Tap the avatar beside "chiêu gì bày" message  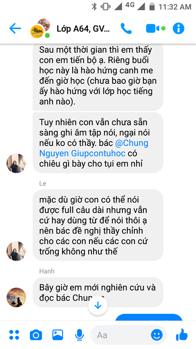pos(16,163)
